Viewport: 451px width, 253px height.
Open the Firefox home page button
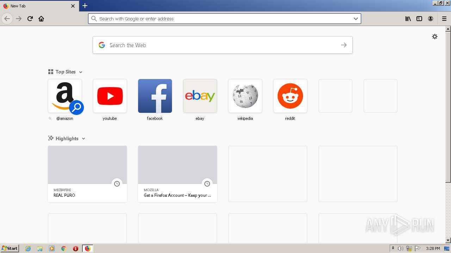click(41, 19)
